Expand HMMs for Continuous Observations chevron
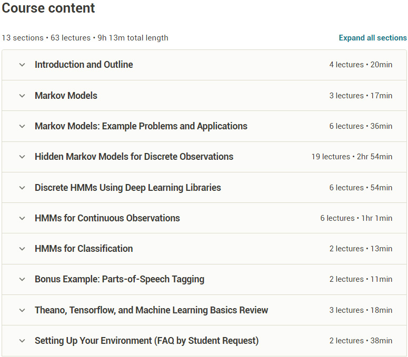Image resolution: width=408 pixels, height=357 pixels. point(22,218)
